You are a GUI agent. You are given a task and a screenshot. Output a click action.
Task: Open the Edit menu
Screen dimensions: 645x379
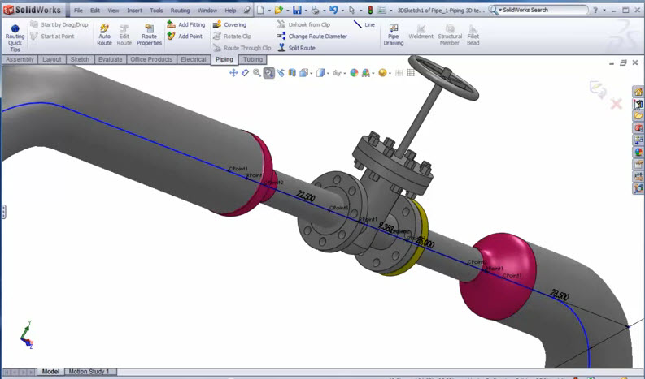pos(95,11)
